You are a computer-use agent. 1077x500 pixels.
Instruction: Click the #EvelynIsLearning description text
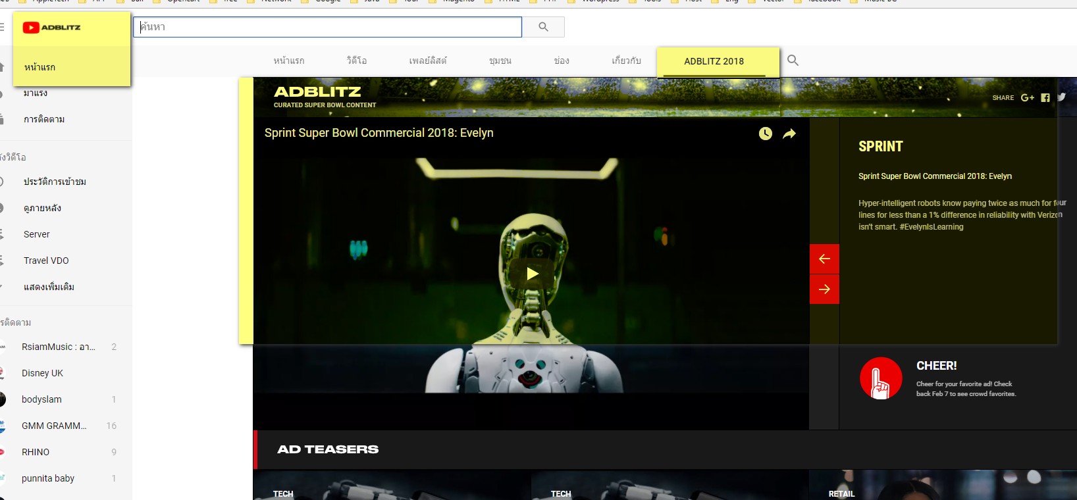(x=932, y=227)
